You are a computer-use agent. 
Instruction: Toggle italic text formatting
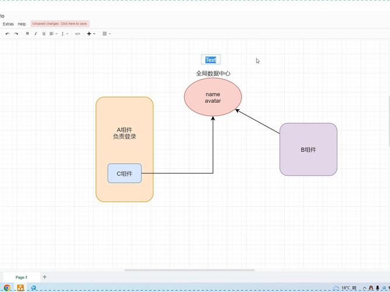pos(36,34)
